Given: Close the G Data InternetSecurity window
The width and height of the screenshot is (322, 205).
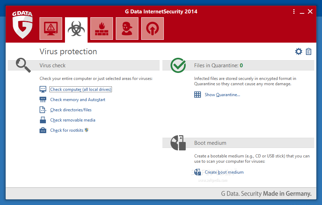Looking at the screenshot, I should 310,12.
